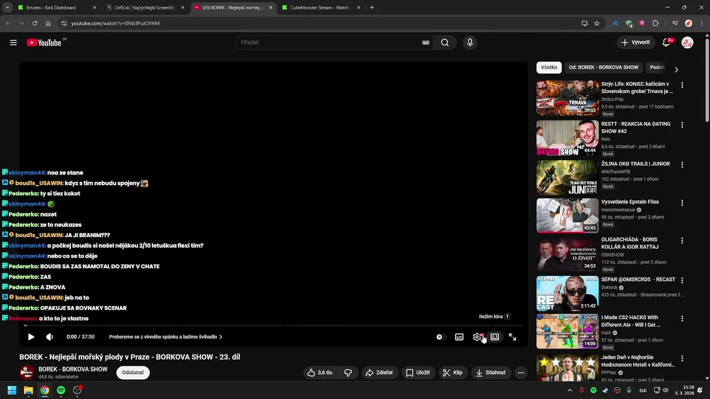Open the Vytvoriť create menu
The image size is (710, 399).
point(636,43)
